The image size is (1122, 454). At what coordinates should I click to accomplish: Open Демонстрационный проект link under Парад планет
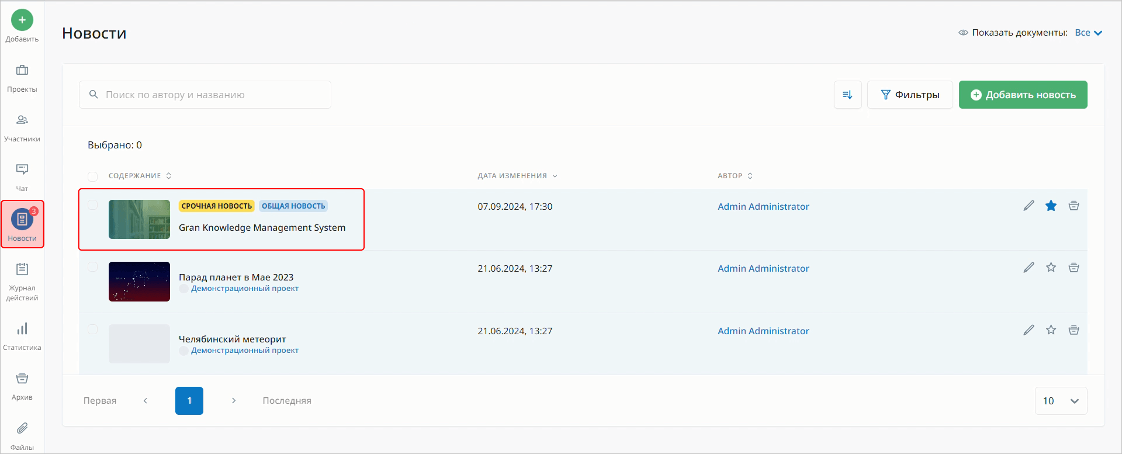[245, 289]
